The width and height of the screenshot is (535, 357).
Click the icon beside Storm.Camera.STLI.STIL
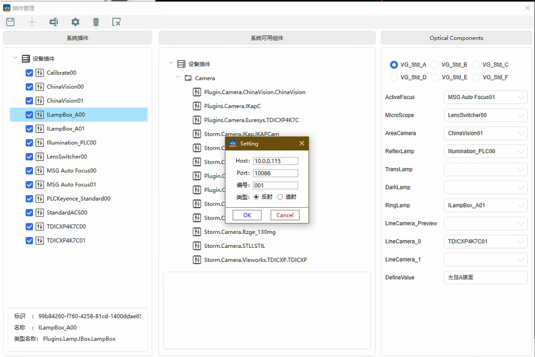197,246
